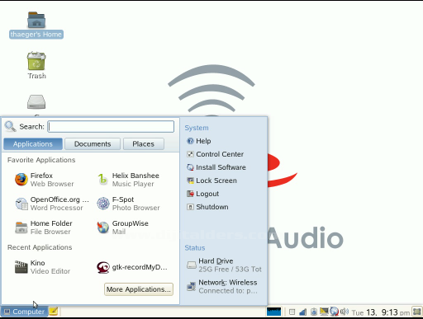Open Control Center
This screenshot has height=319, width=423.
215,154
